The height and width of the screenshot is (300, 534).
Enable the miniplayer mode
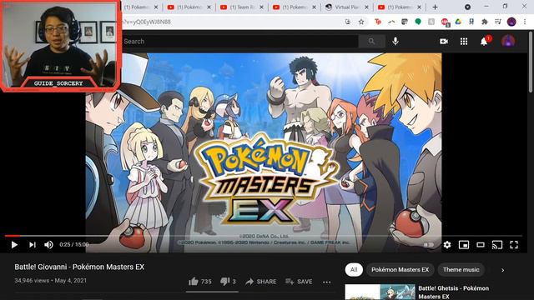(464, 244)
